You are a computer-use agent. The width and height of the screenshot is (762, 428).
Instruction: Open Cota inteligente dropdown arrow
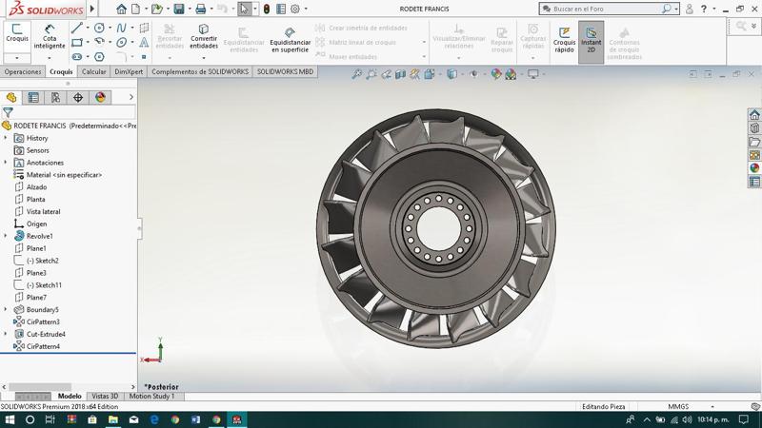click(x=50, y=58)
